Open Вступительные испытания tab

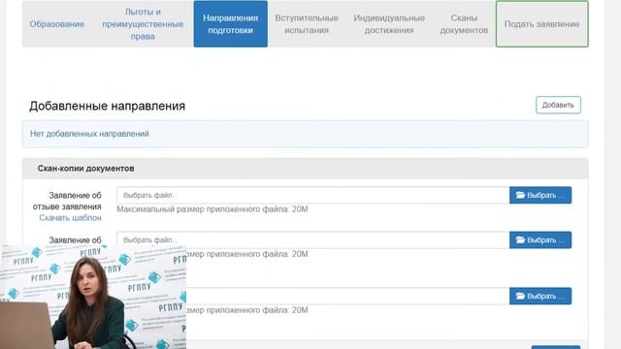307,24
